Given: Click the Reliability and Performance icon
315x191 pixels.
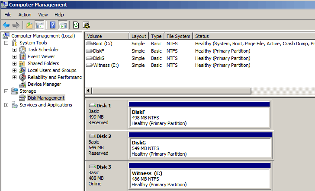Looking at the screenshot, I should (x=22, y=77).
